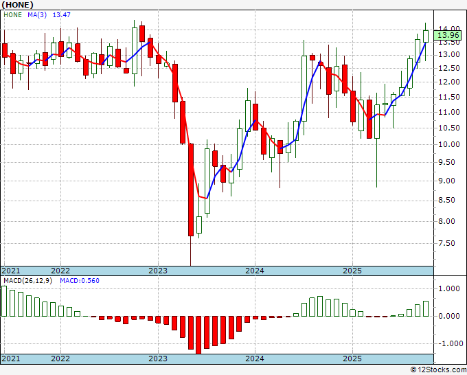Click the 2021 label on price chart timeline
Image resolution: width=467 pixels, height=375 pixels.
(x=11, y=271)
